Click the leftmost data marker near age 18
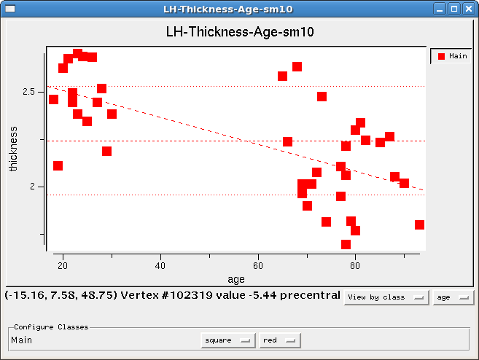 [x=53, y=99]
